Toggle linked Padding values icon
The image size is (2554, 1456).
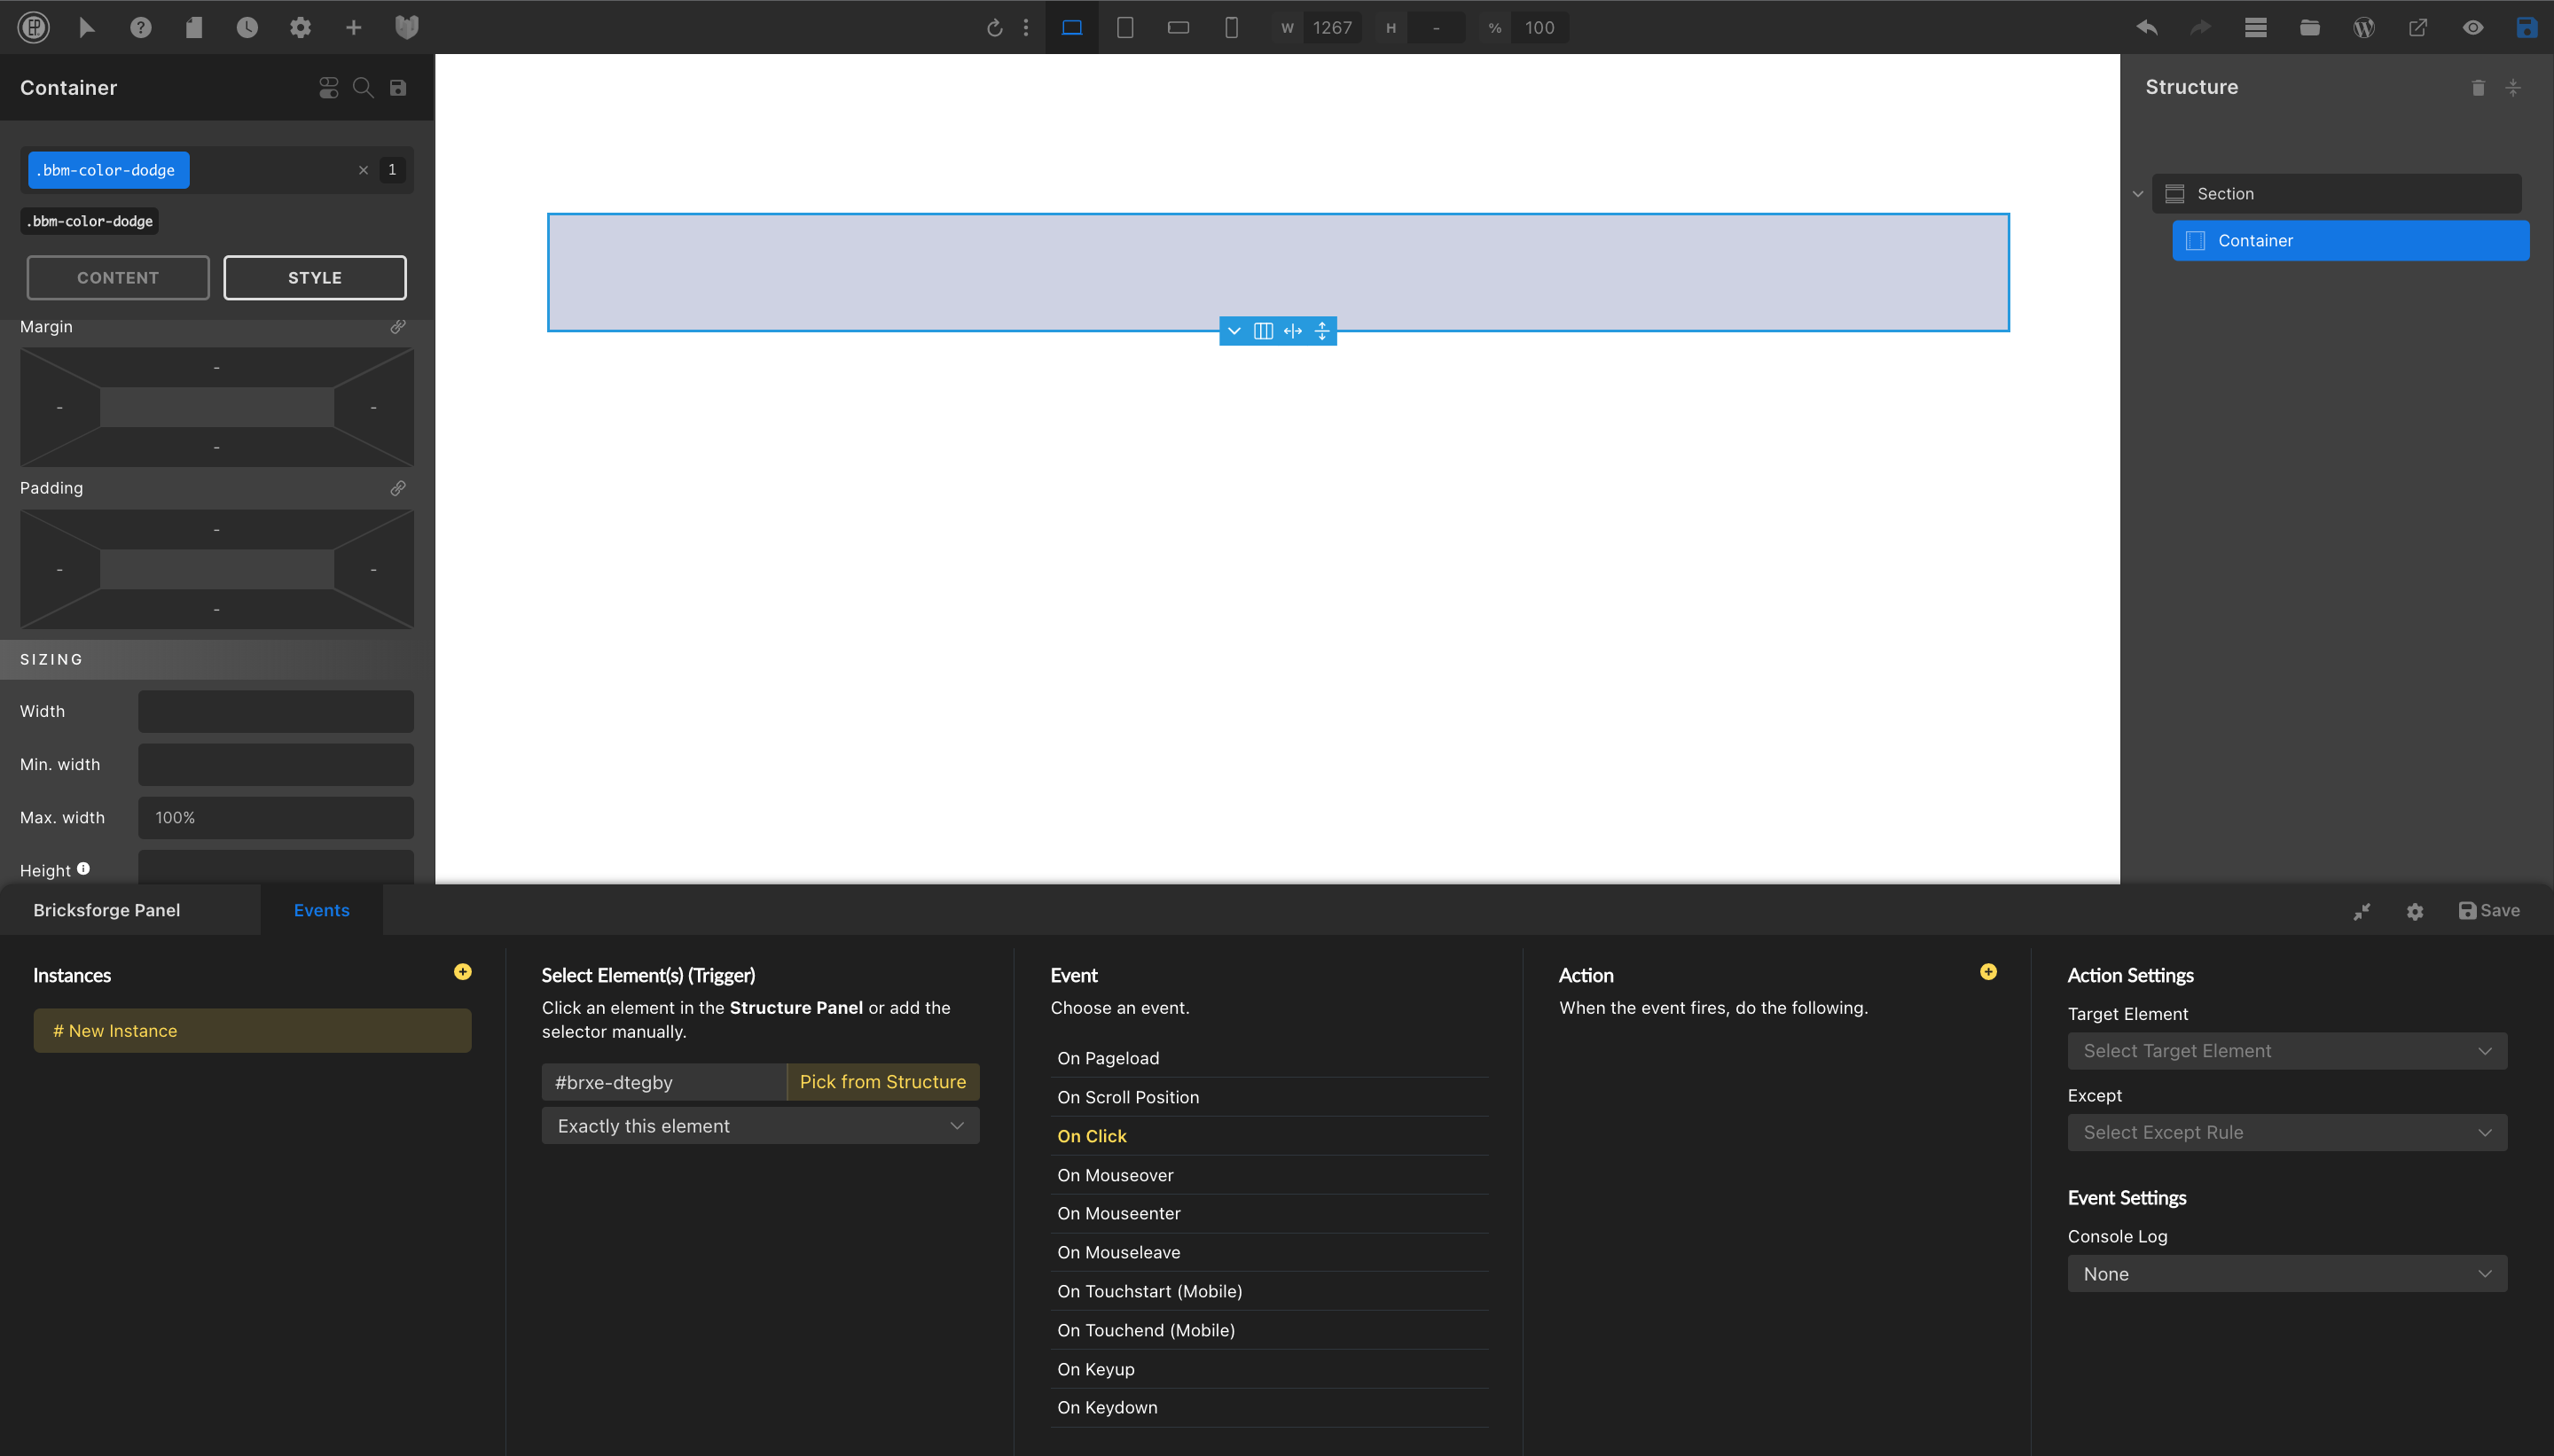(x=398, y=488)
